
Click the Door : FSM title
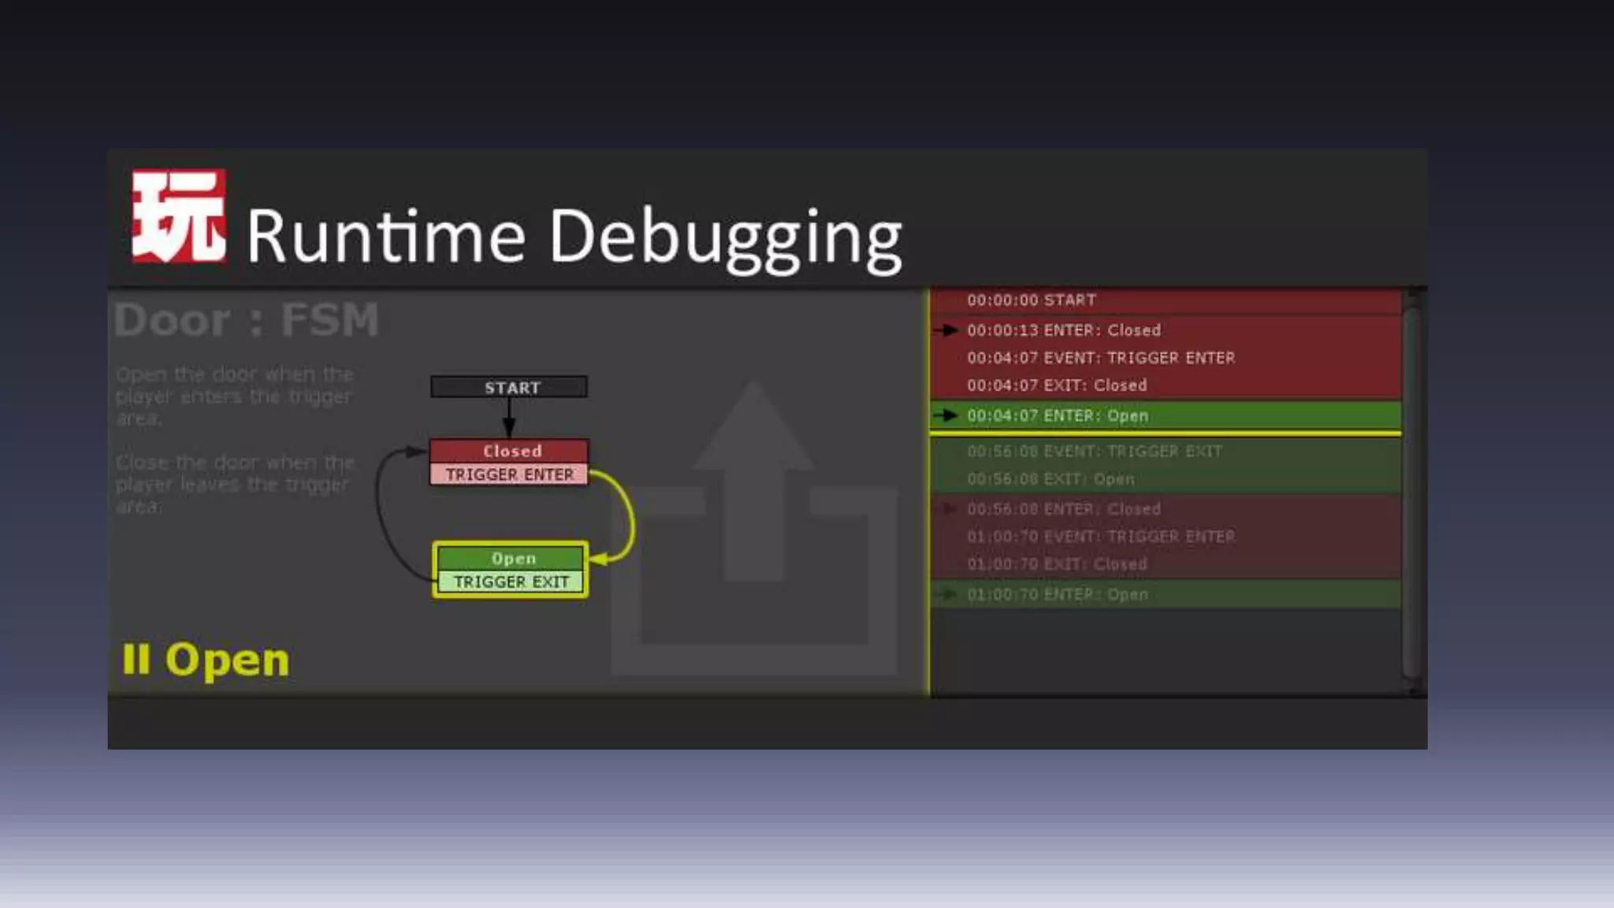coord(246,320)
